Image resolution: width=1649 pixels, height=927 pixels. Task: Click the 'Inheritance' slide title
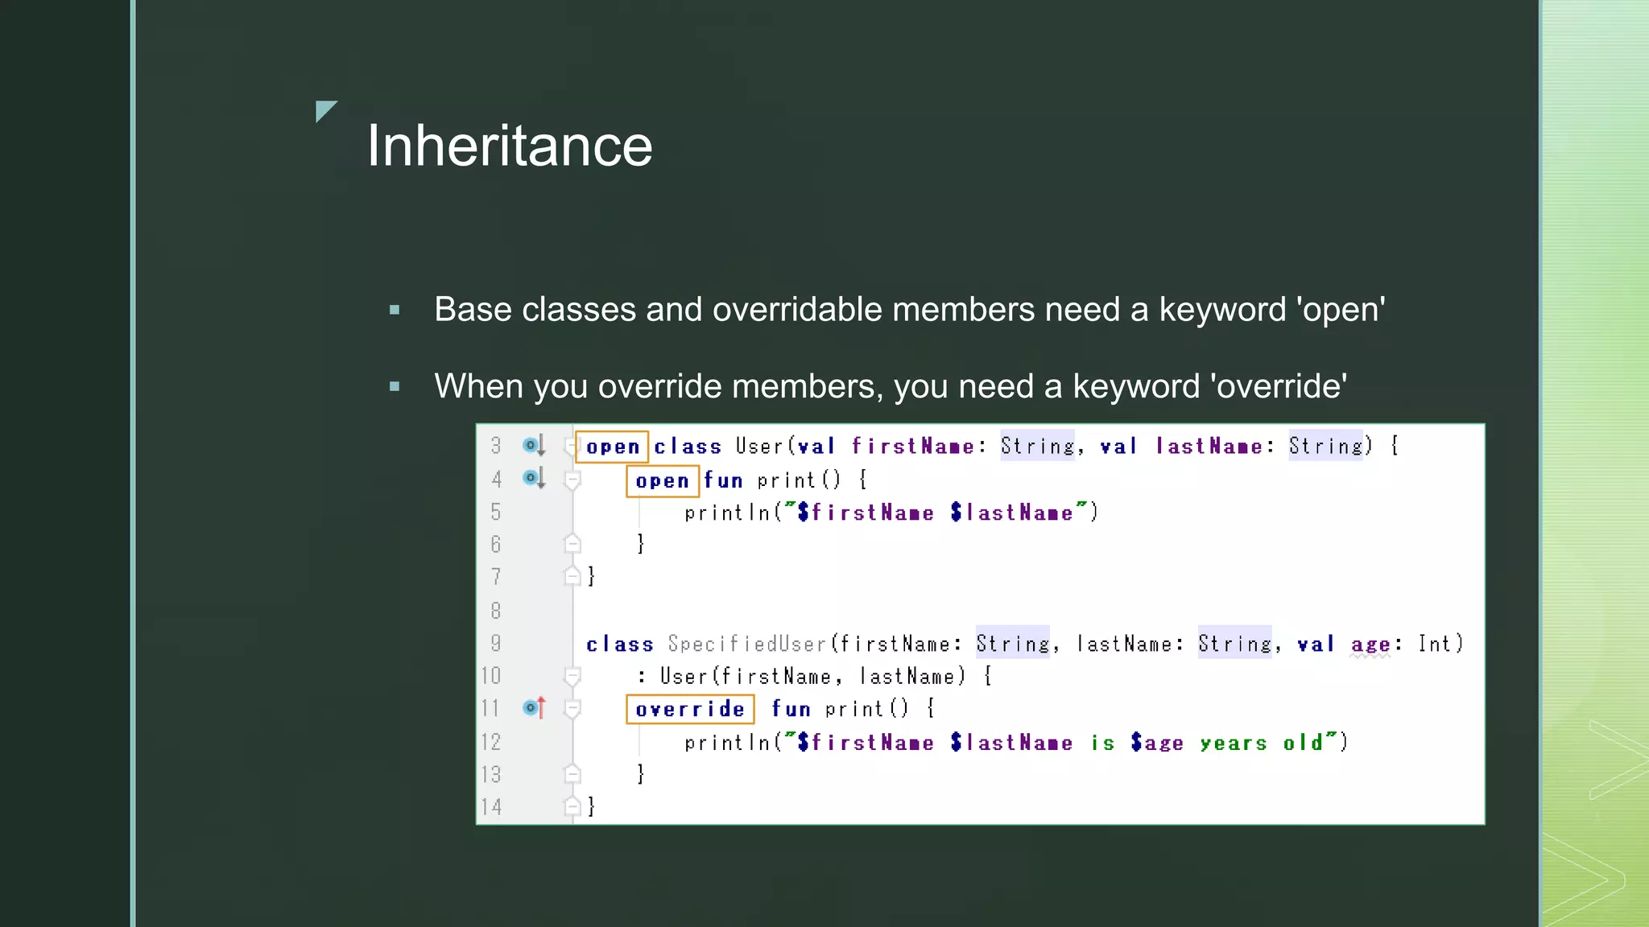pos(509,146)
